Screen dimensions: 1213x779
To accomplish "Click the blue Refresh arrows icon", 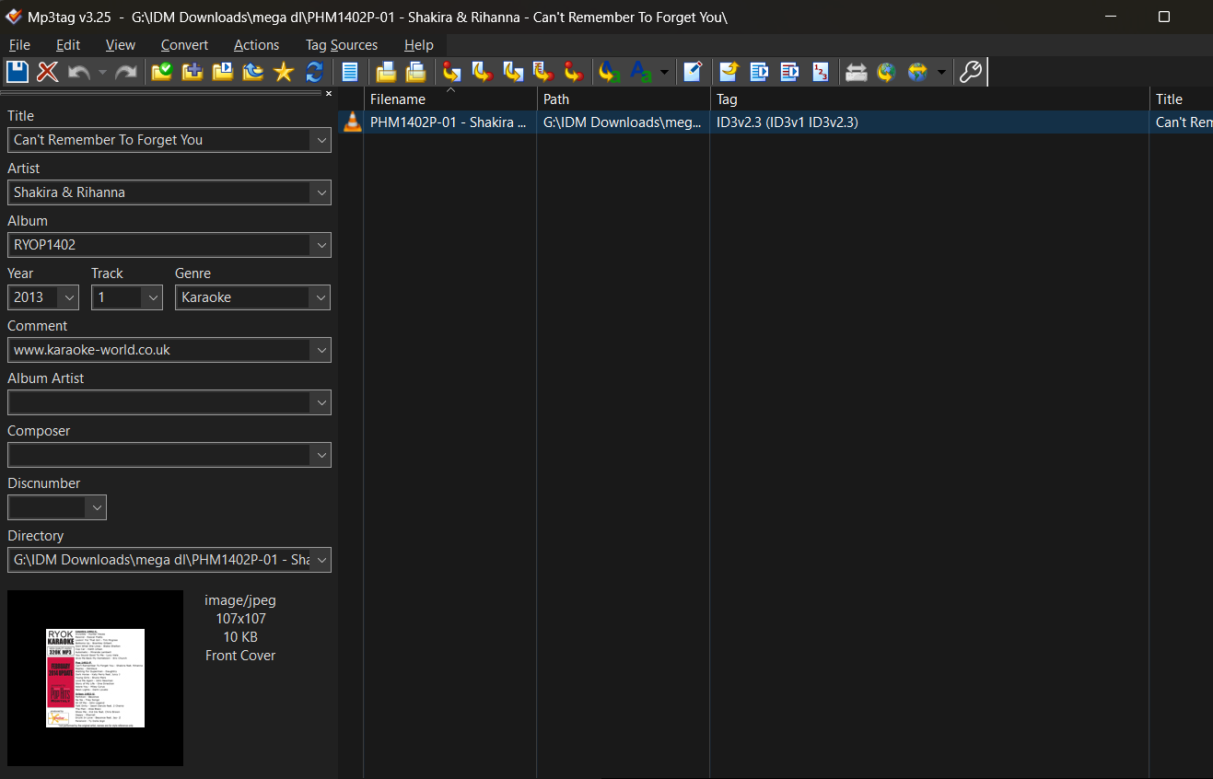I will coord(314,72).
